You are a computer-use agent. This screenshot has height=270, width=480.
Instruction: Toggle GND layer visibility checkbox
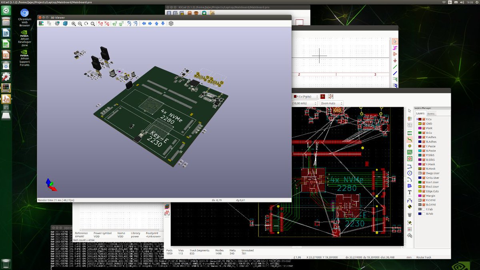tap(424, 124)
